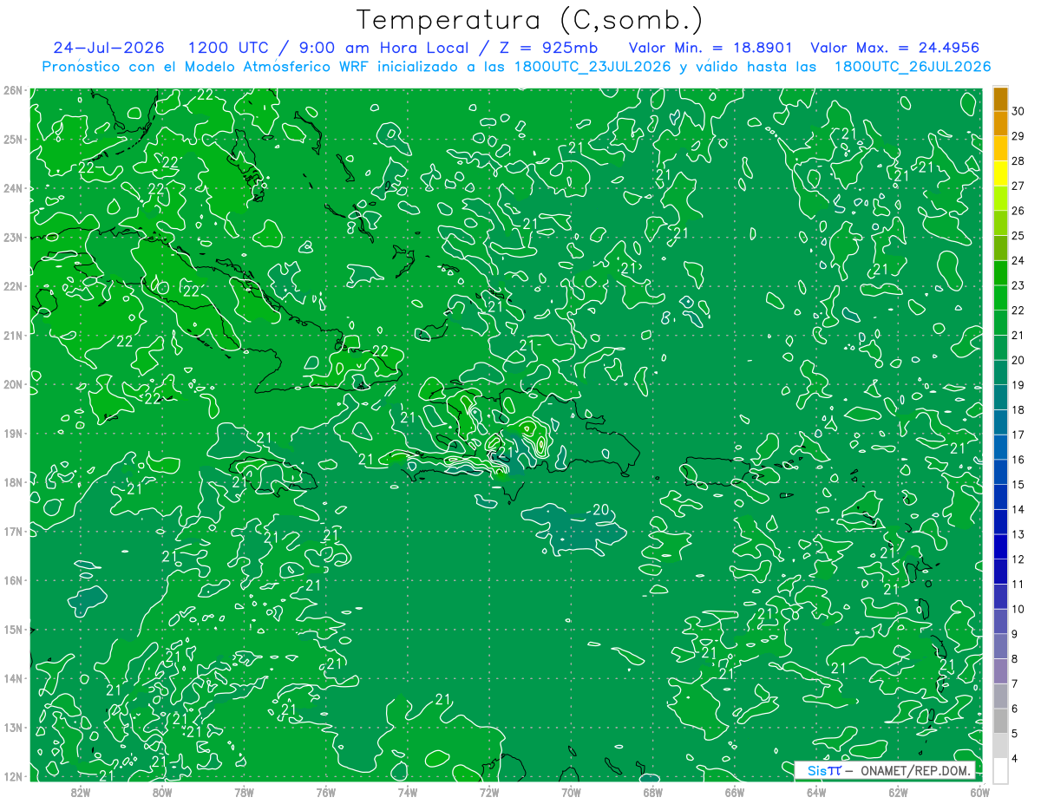
Task: Click the '72W' longitude axis label
Action: point(489,792)
